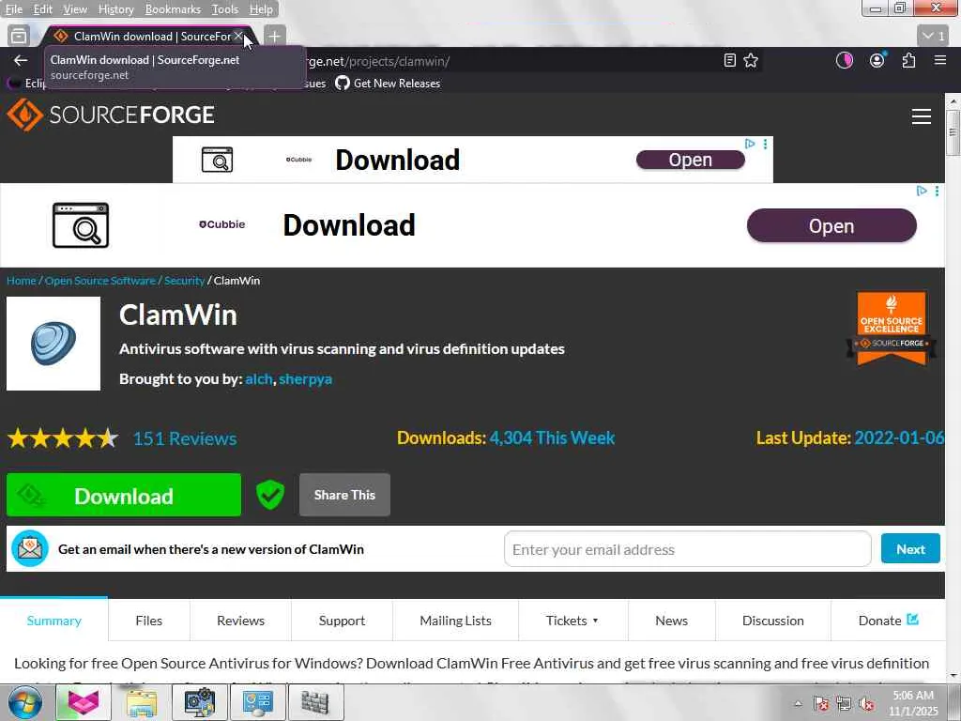The width and height of the screenshot is (961, 721).
Task: Follow the Security breadcrumb link
Action: (184, 280)
